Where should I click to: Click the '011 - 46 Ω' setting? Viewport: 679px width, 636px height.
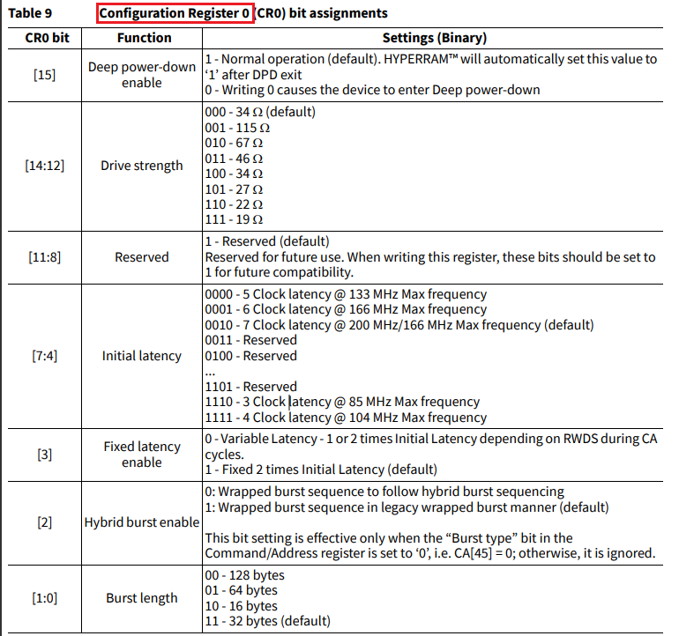click(234, 159)
